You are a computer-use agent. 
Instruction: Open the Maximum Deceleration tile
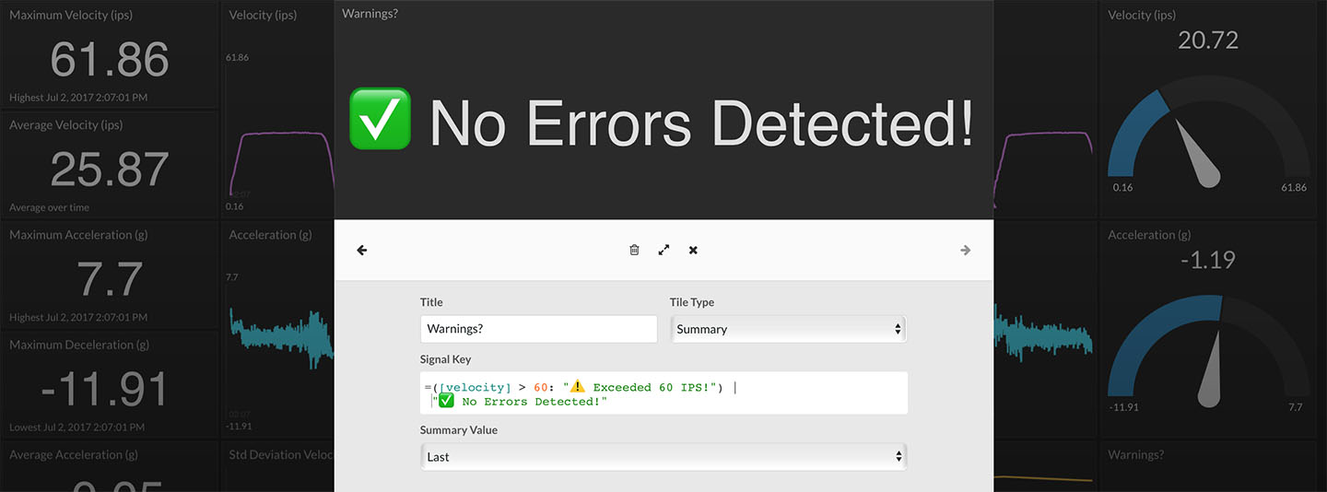click(110, 386)
